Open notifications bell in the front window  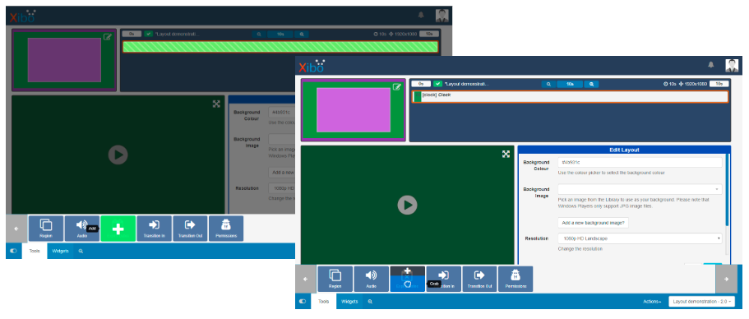click(711, 64)
